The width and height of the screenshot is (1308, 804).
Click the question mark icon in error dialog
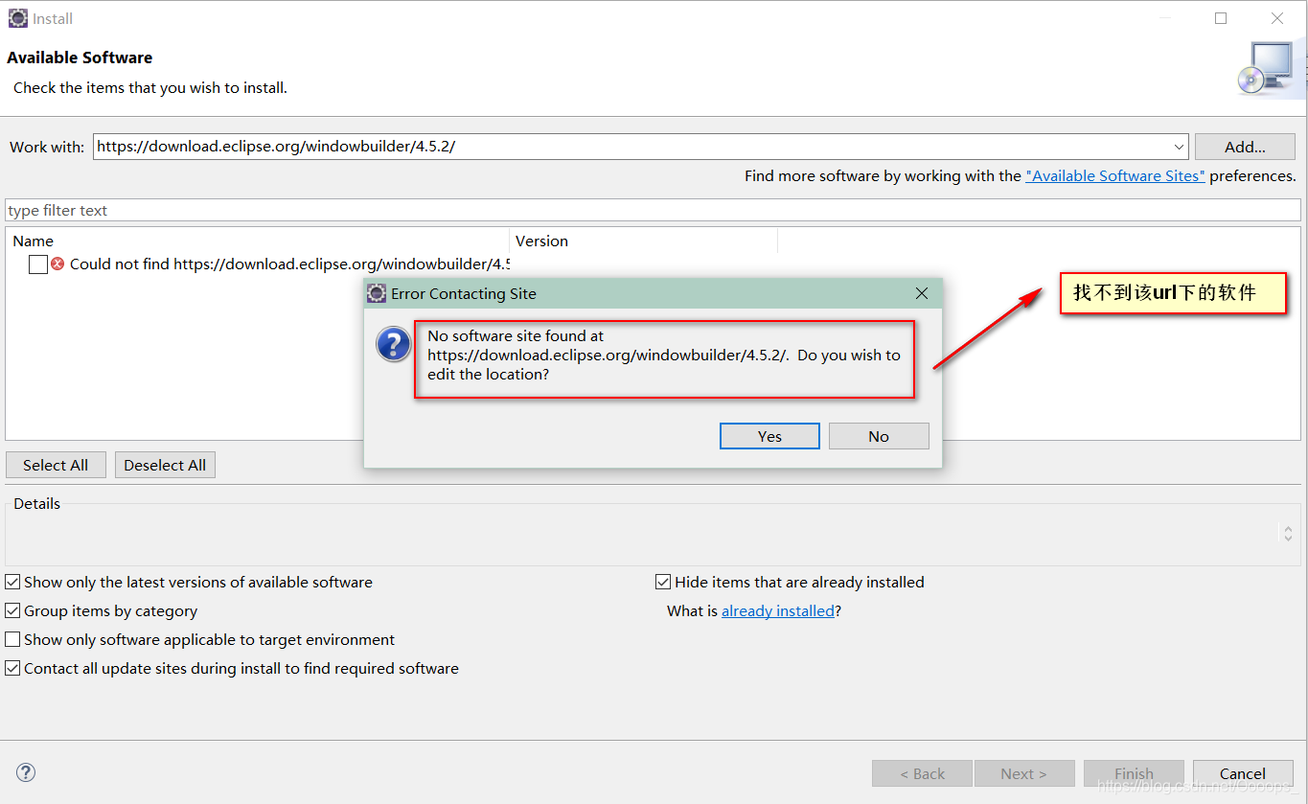click(x=393, y=344)
